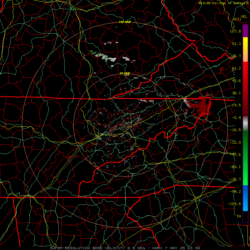This screenshot has height=250, width=250.
Task: Click the -94.2 value on velocity scale
Action: [x=235, y=192]
